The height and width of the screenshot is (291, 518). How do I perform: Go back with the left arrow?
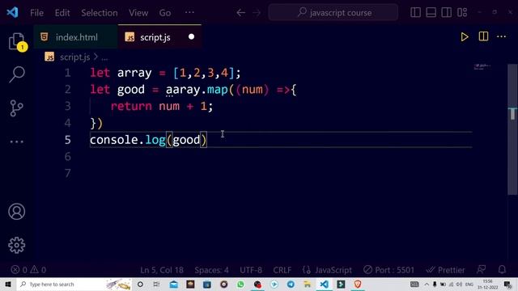(x=241, y=13)
